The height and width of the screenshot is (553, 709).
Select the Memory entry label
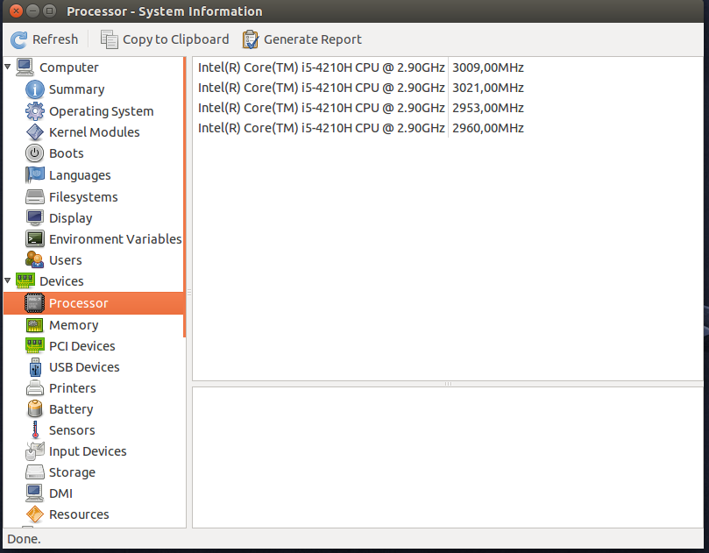[74, 325]
